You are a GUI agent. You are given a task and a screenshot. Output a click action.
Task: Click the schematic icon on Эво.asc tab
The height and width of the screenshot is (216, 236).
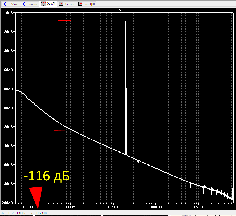[x=24, y=4]
